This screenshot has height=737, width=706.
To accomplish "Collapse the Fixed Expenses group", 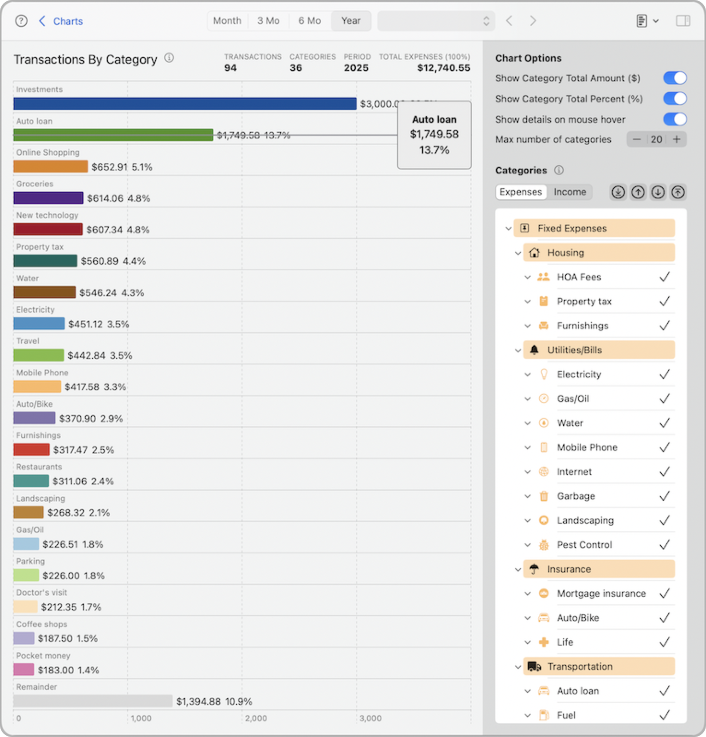I will point(508,228).
